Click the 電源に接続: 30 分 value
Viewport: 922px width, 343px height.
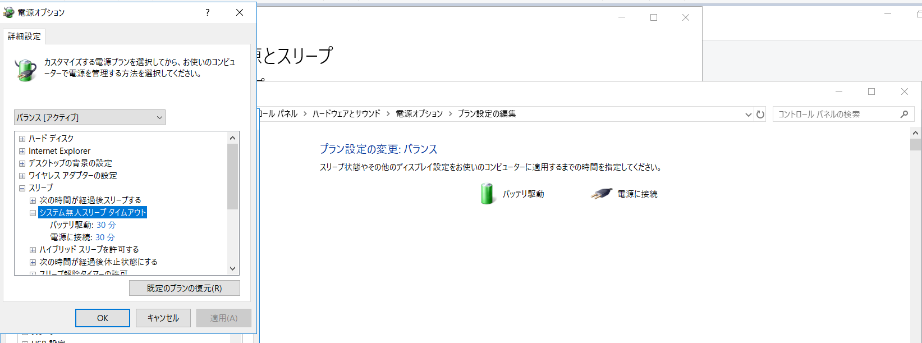pos(105,237)
